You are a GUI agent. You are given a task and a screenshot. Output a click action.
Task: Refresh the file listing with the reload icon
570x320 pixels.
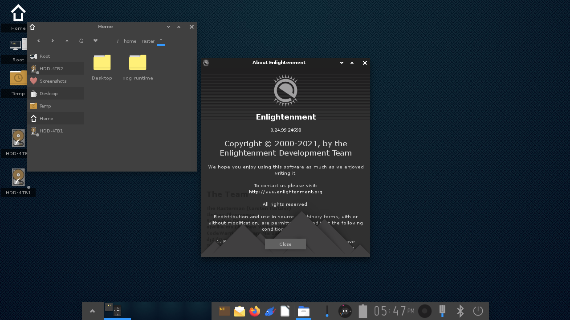81,40
